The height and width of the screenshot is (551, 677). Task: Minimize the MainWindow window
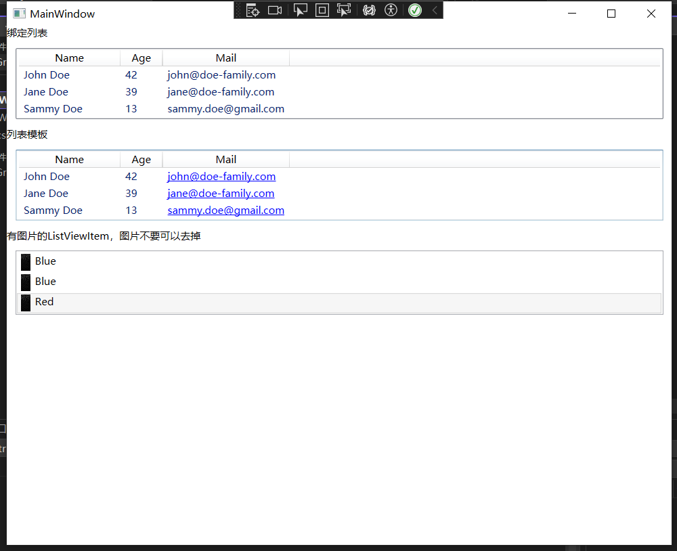click(x=572, y=14)
